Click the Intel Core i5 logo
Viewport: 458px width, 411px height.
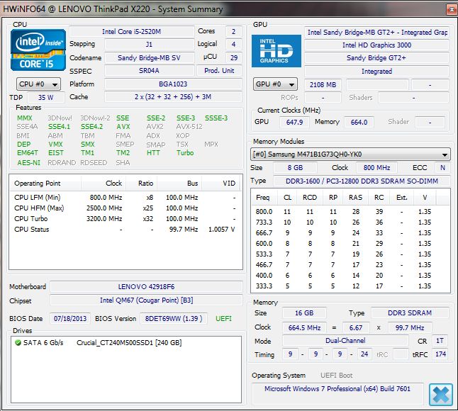[x=38, y=50]
